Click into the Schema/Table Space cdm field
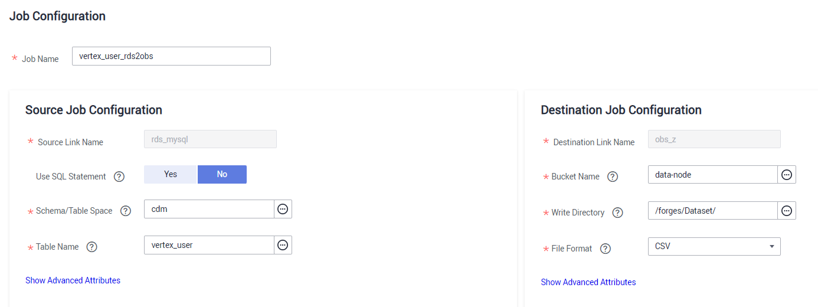The image size is (818, 307). pos(209,209)
